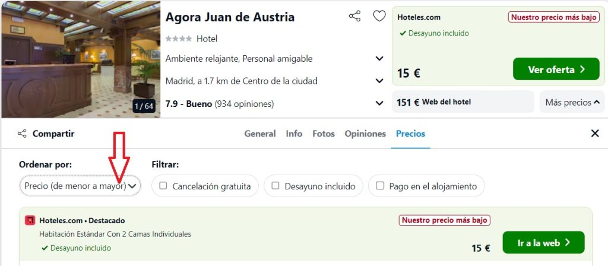Click the hotel star rating icons
Screen dimensions: 608x266
tap(178, 39)
